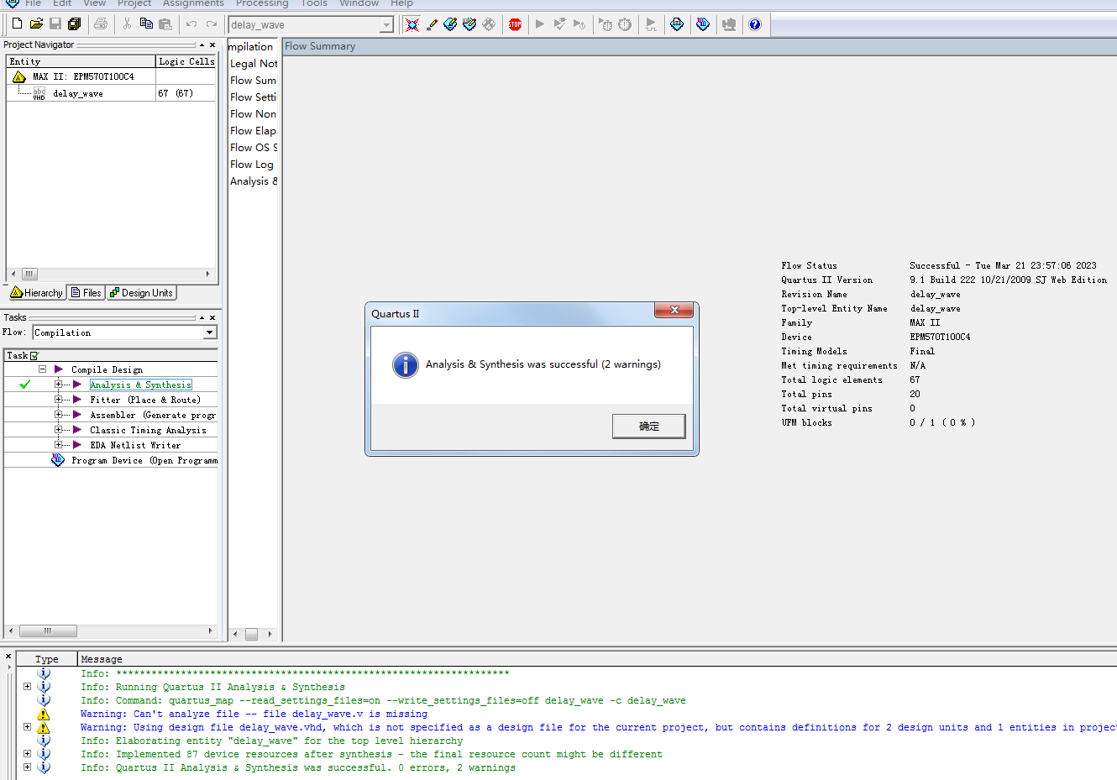Click the Save All icon in toolbar

[74, 24]
